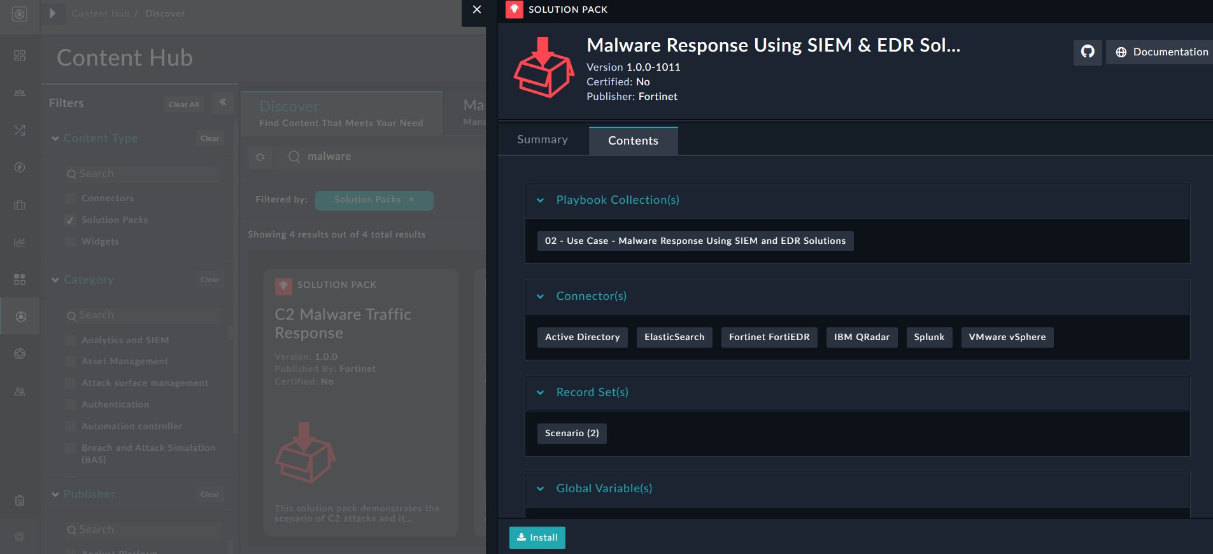The height and width of the screenshot is (554, 1213).
Task: Open the chart graph icon in sidebar
Action: tap(20, 242)
